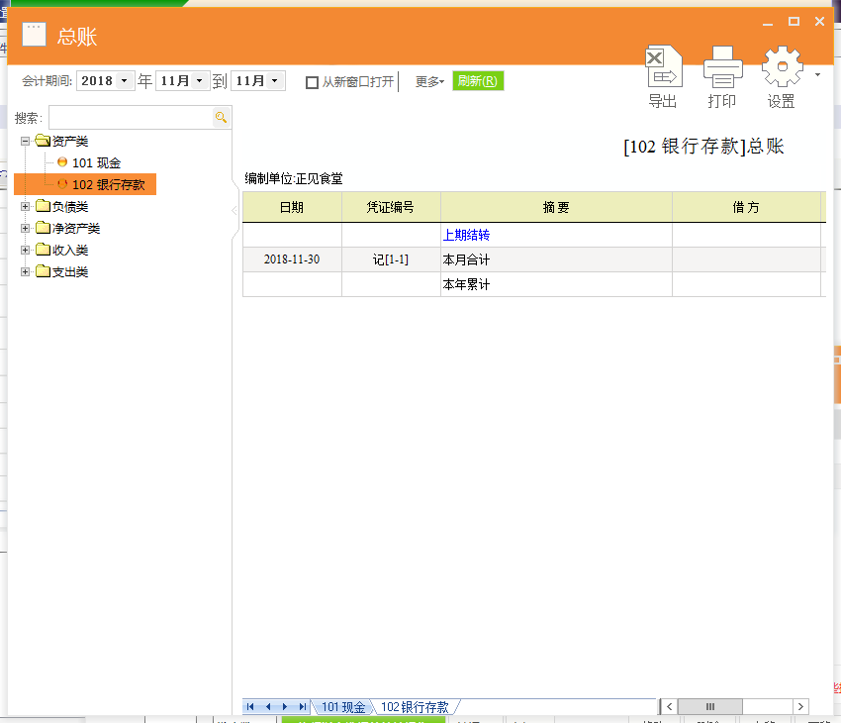Collapse the 资产类 tree folder
Screen dimensions: 841x723
26,141
